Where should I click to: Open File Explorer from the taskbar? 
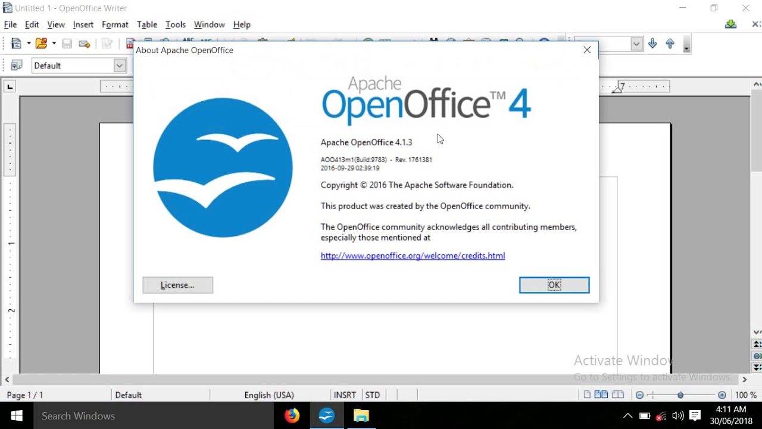point(361,415)
